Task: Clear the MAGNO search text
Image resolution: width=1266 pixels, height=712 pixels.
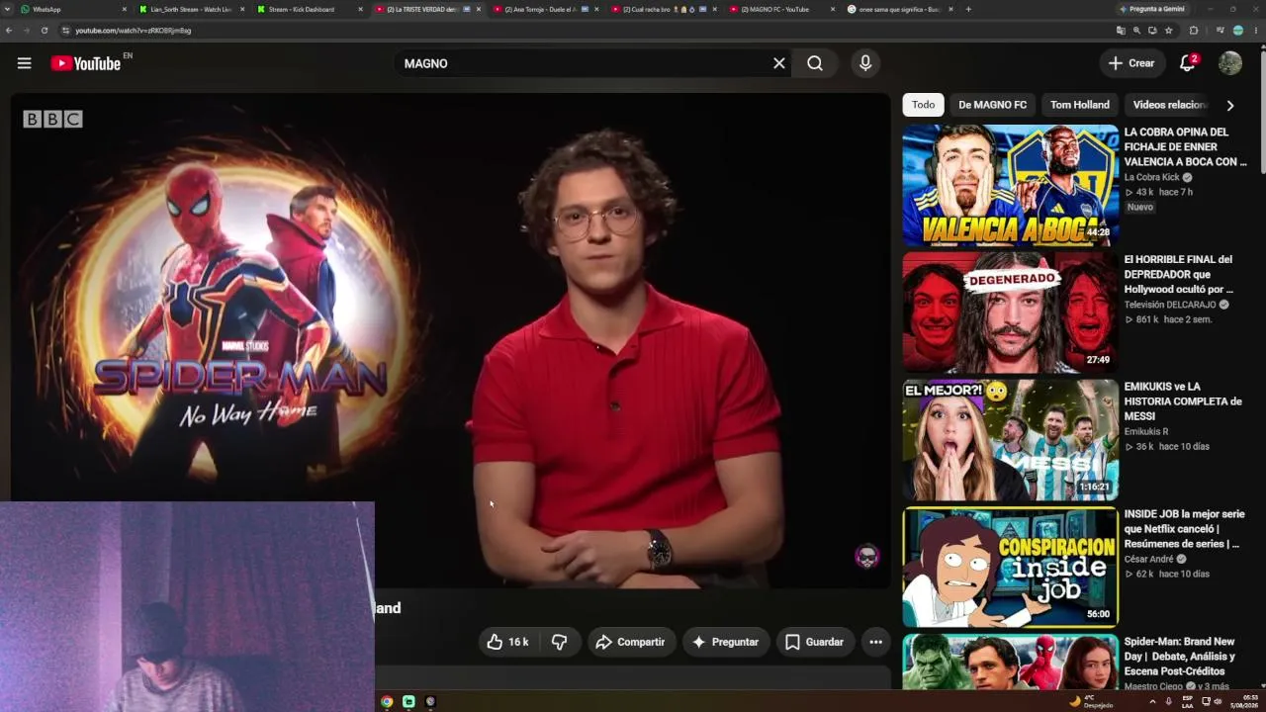Action: pos(779,63)
